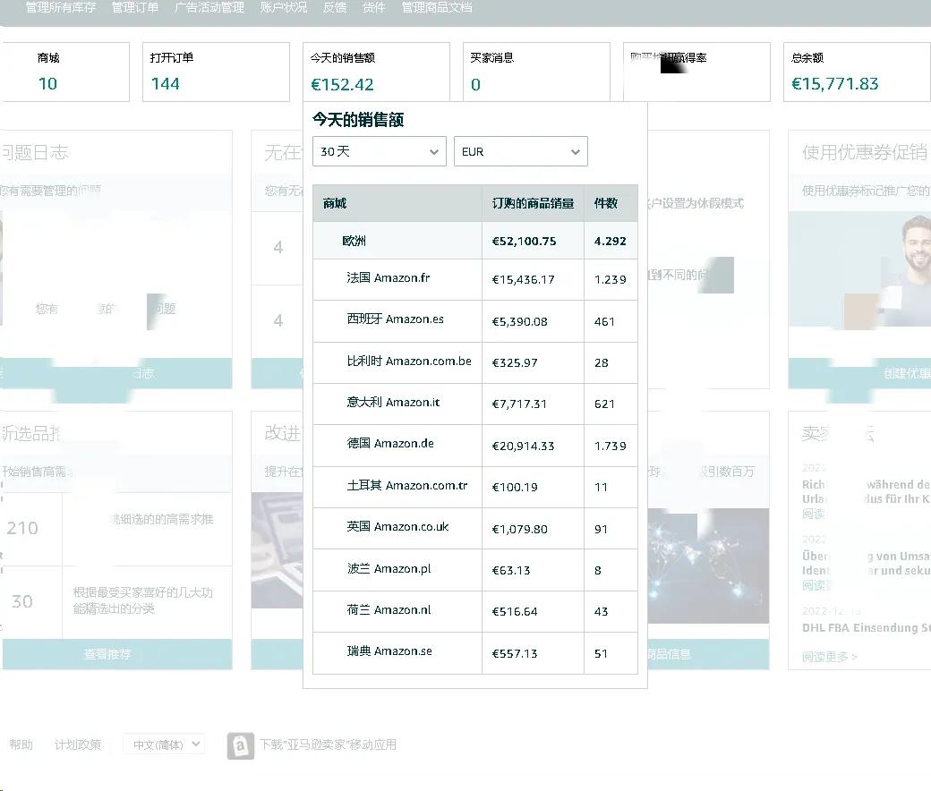The height and width of the screenshot is (791, 931).
Task: Click the Amazon seller app icon
Action: point(240,744)
